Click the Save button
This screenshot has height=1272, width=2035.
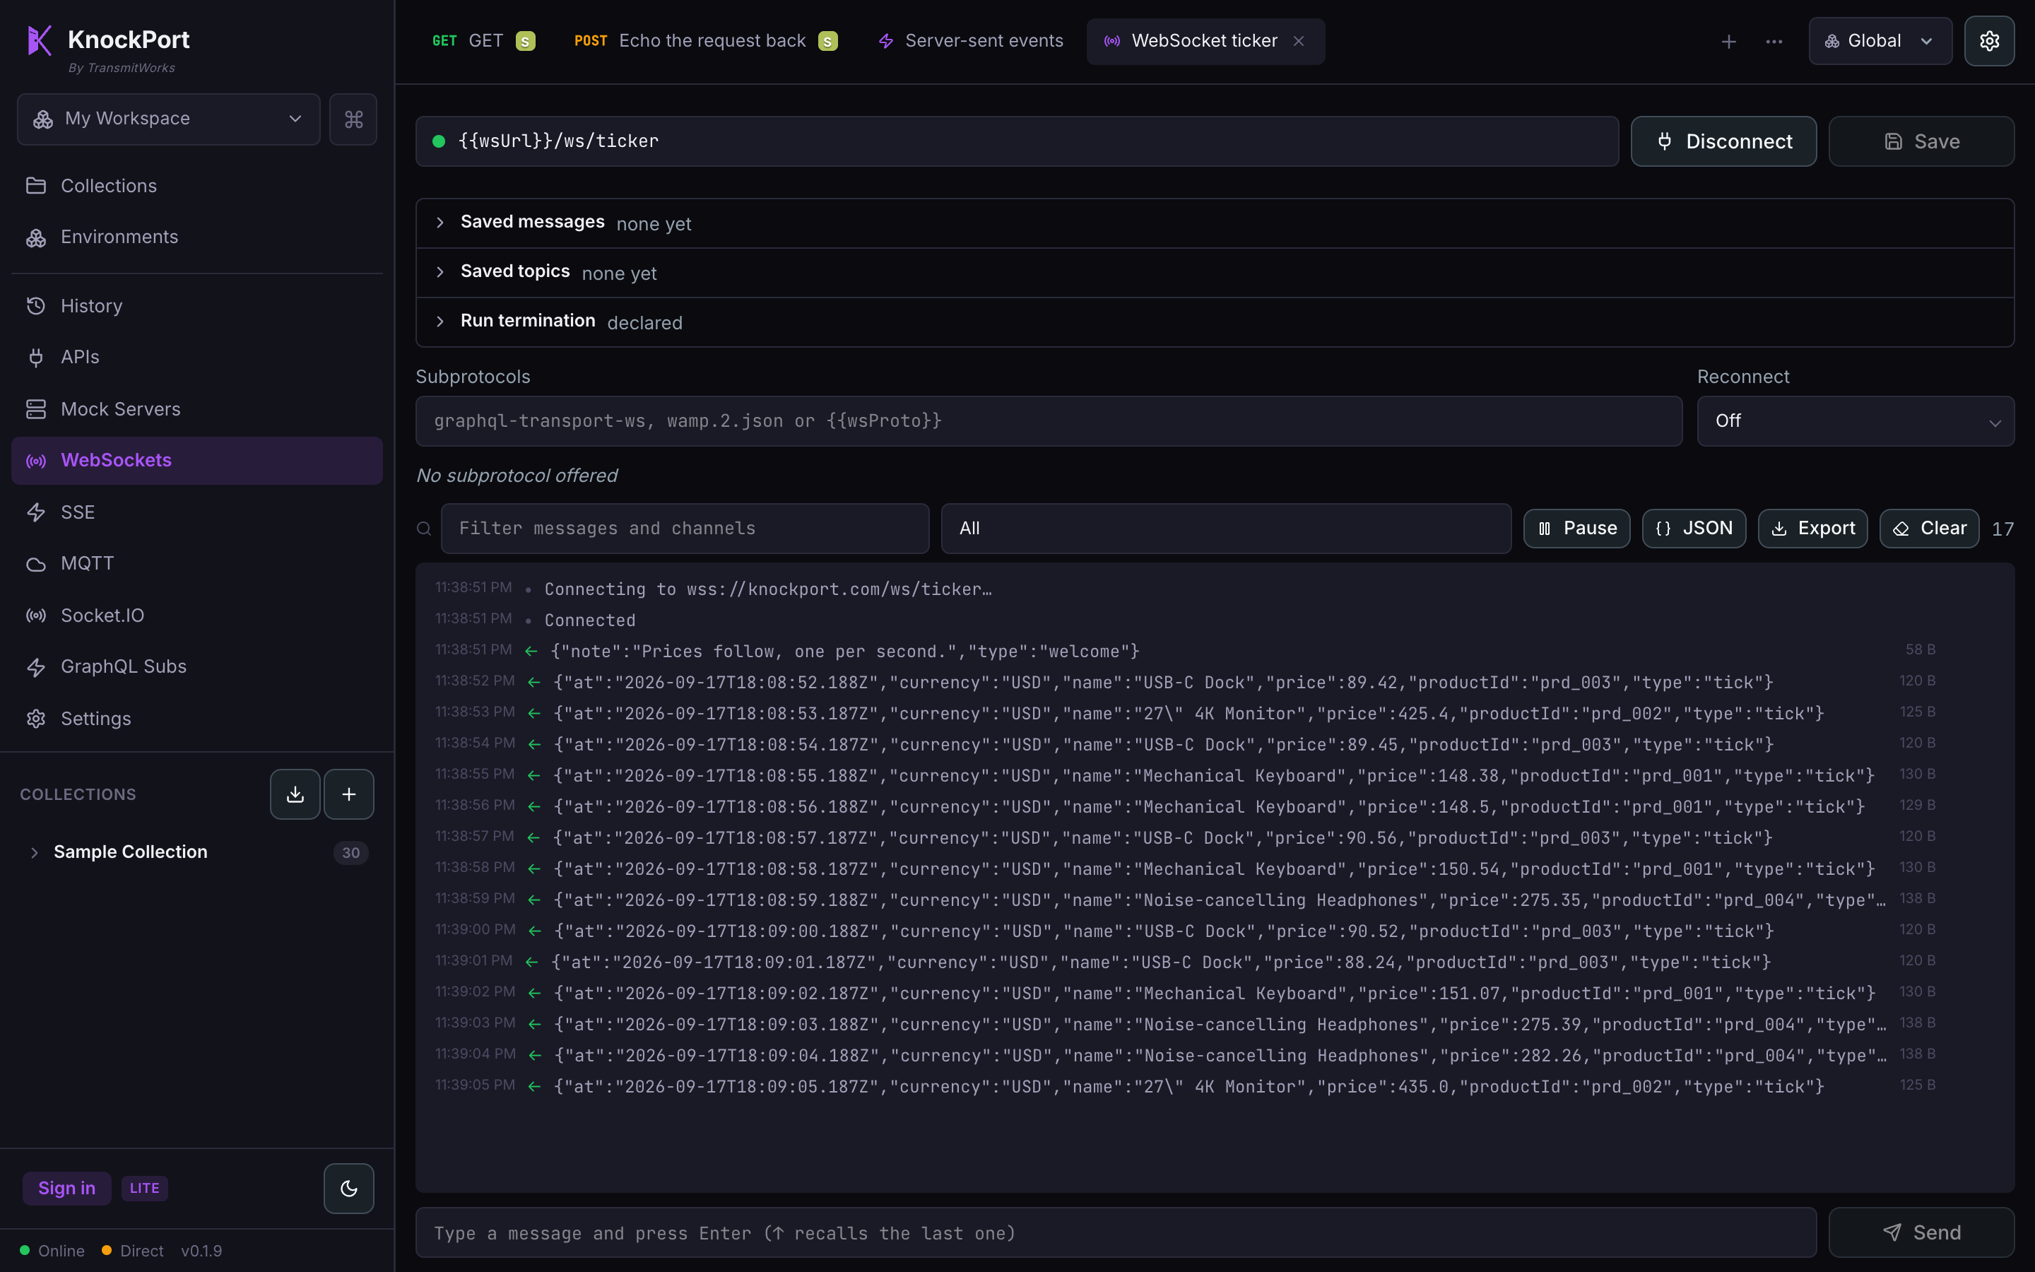1921,141
